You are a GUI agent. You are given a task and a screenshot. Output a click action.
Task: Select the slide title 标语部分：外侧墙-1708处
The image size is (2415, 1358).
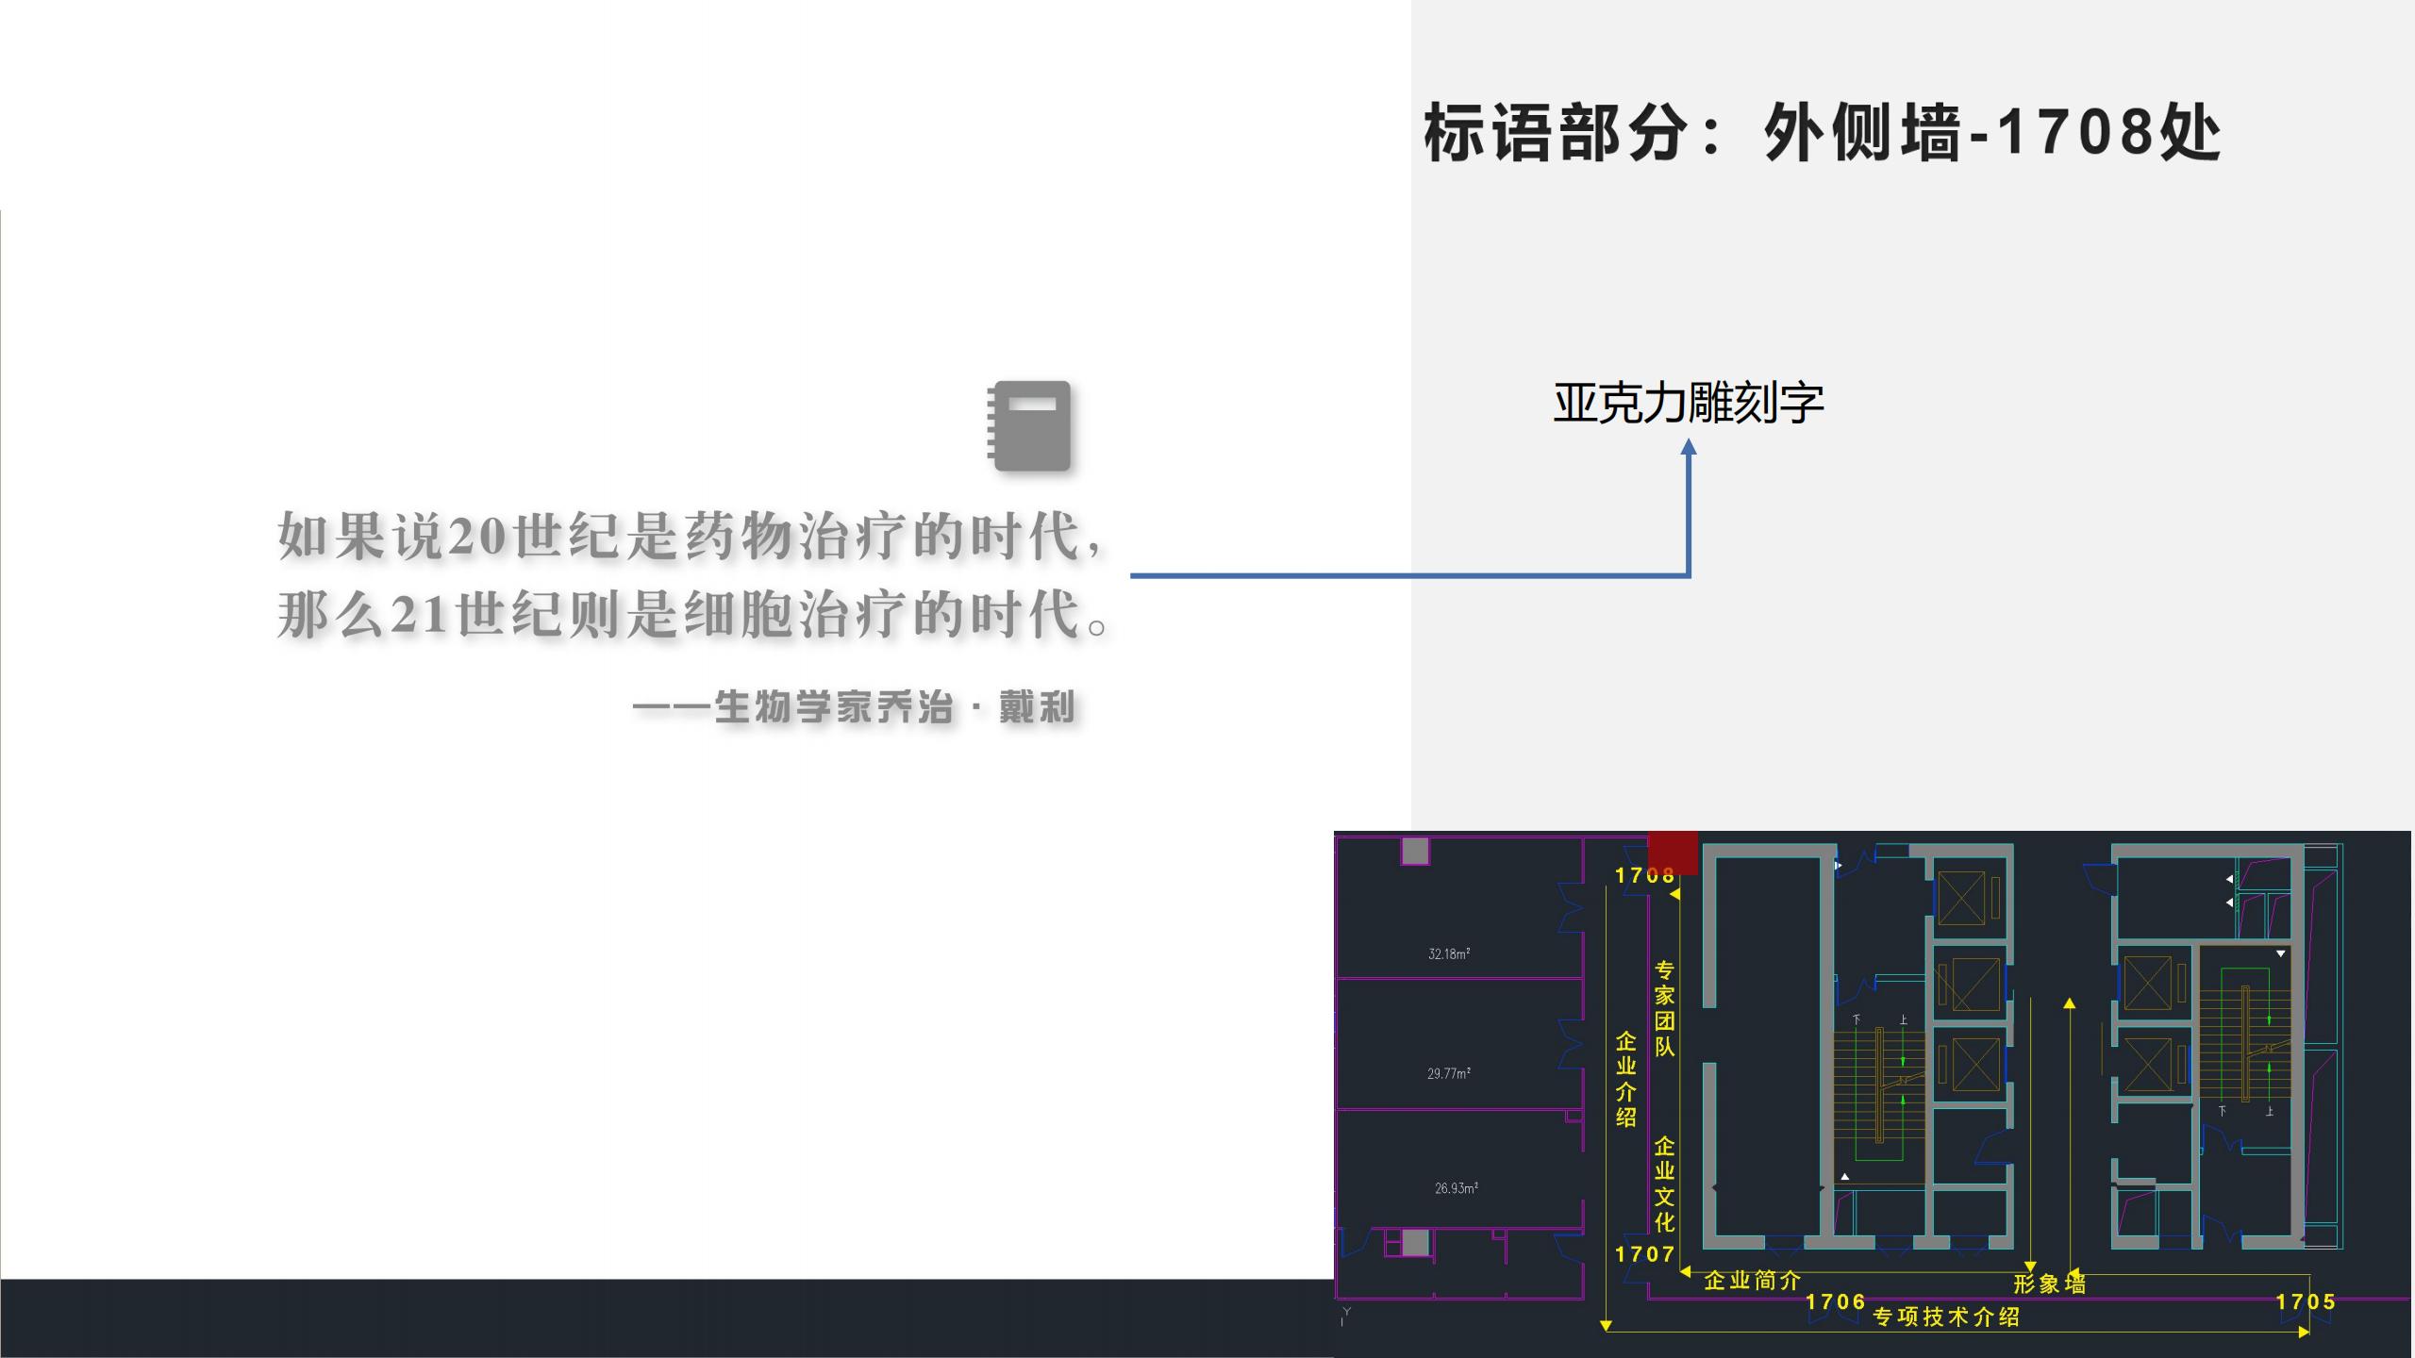1821,133
